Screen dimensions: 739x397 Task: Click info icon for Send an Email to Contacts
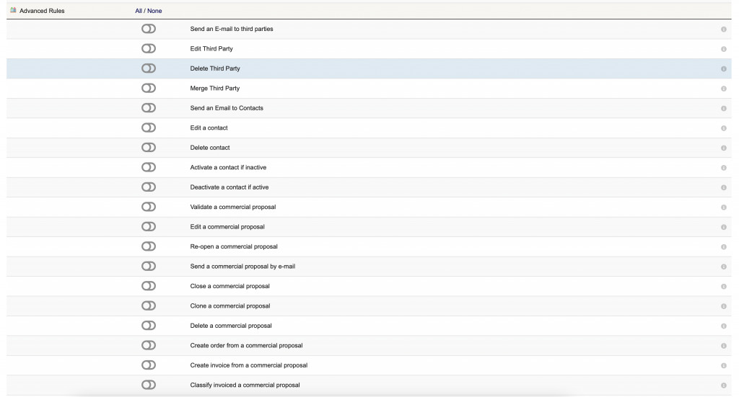coord(723,108)
